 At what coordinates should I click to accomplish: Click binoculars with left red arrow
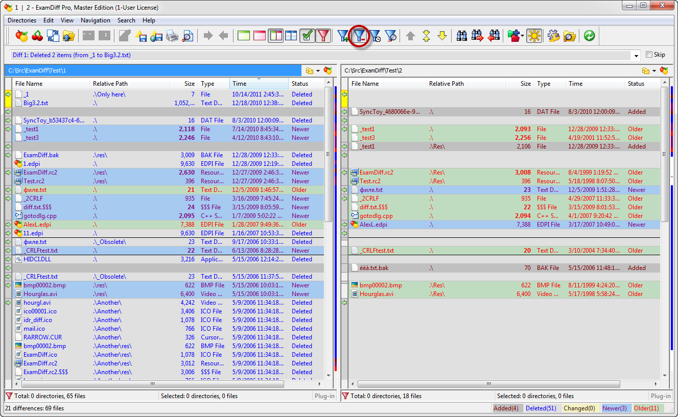494,36
